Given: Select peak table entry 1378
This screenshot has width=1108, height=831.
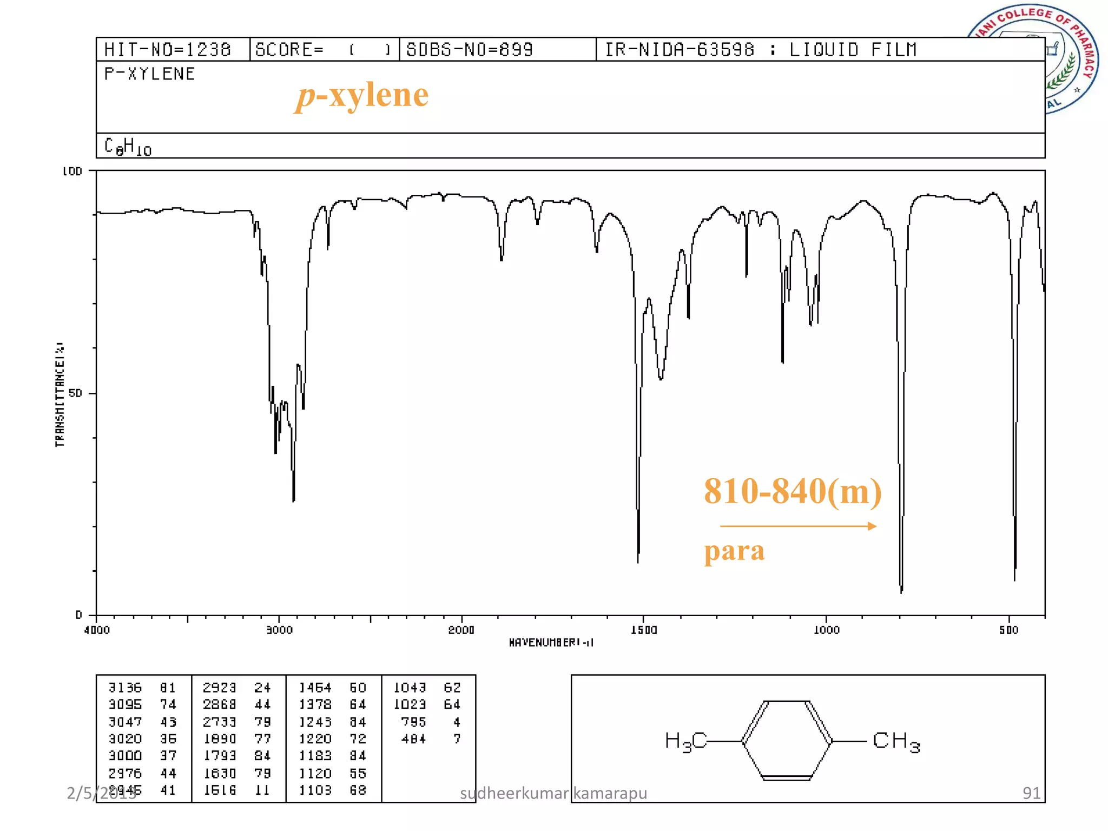Looking at the screenshot, I should coord(333,704).
